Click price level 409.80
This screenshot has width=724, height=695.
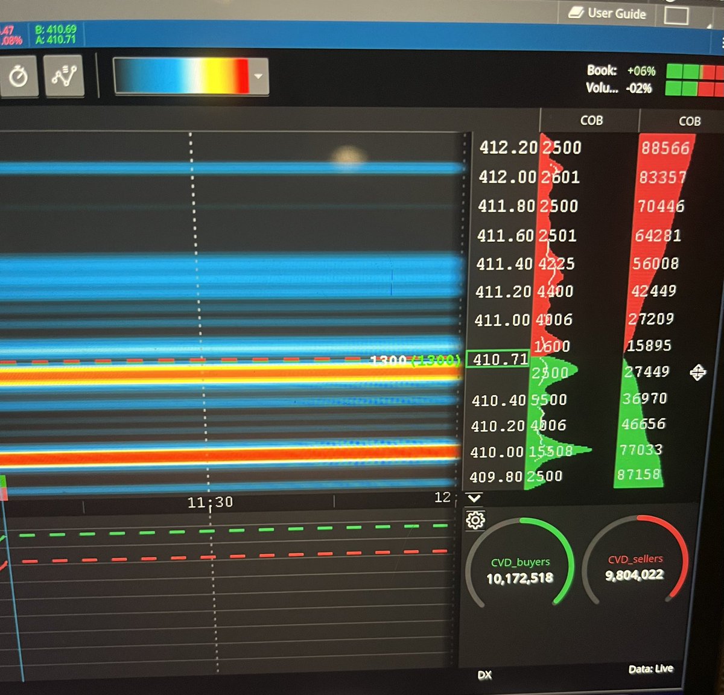(497, 477)
